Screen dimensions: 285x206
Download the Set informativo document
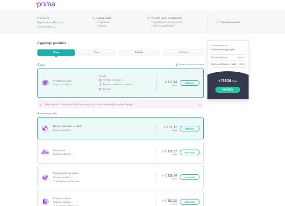click(x=45, y=27)
